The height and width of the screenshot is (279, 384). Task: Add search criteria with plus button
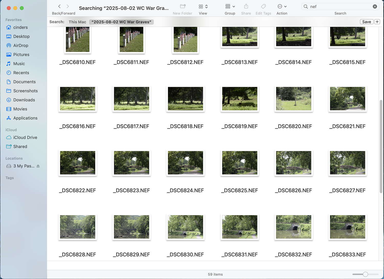[377, 22]
